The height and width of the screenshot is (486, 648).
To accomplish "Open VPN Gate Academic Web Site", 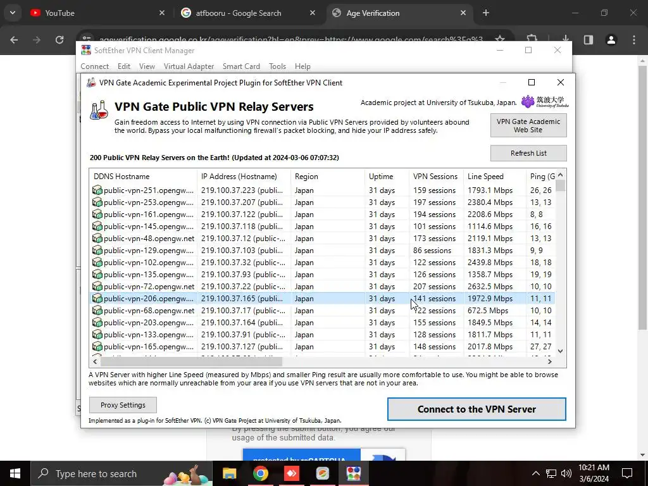I will pyautogui.click(x=528, y=125).
